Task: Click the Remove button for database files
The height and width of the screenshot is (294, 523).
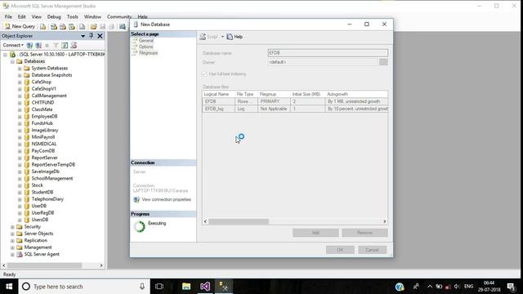Action: click(x=364, y=233)
